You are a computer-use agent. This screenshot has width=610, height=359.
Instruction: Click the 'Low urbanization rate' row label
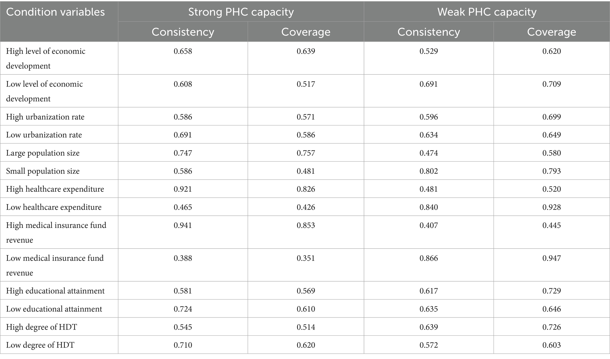click(44, 135)
